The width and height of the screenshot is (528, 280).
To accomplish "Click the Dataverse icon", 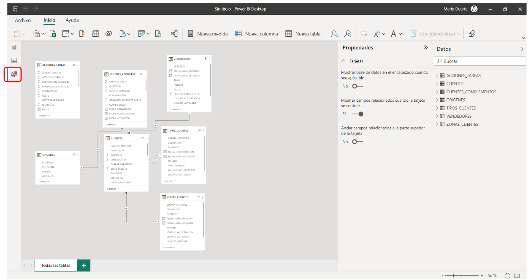I will pyautogui.click(x=108, y=34).
